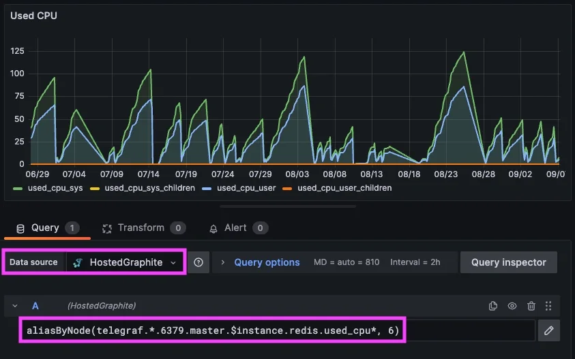Click the Data source label
Viewport: 575px width, 359px height.
(x=33, y=262)
